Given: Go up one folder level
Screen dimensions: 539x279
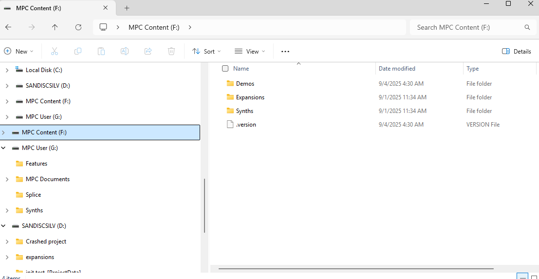Looking at the screenshot, I should click(55, 27).
